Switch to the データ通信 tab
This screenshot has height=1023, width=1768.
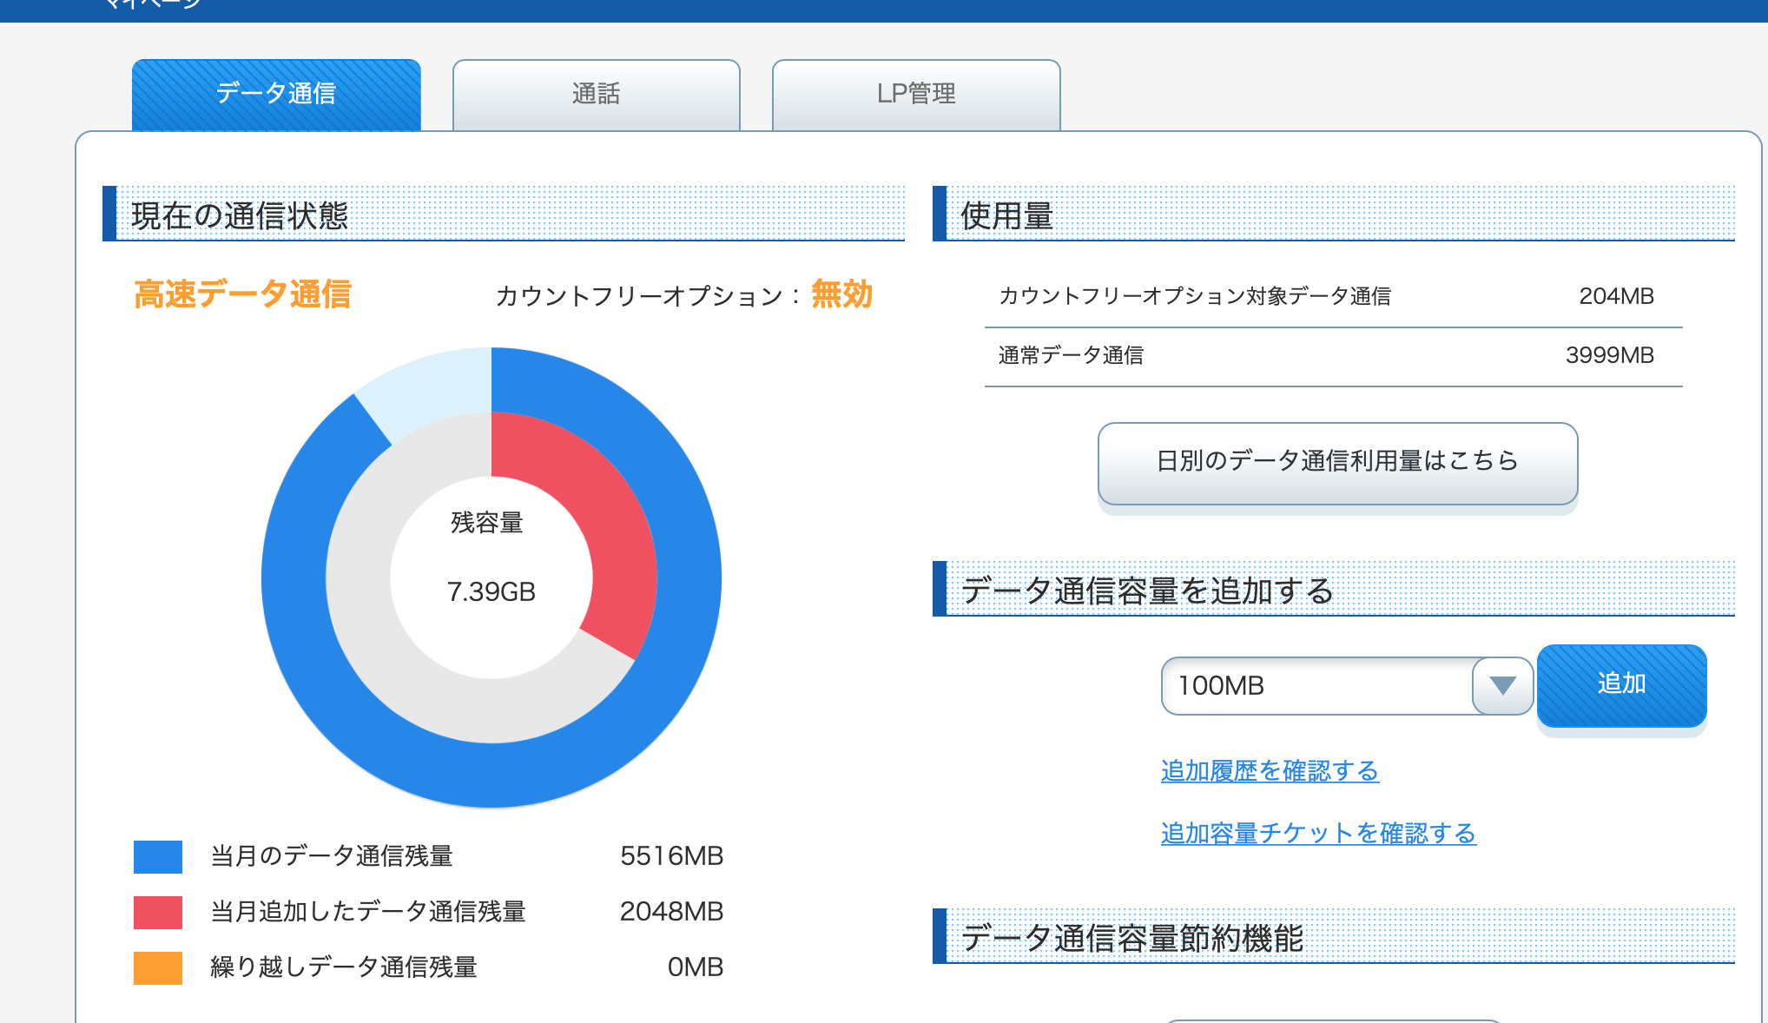pyautogui.click(x=276, y=94)
